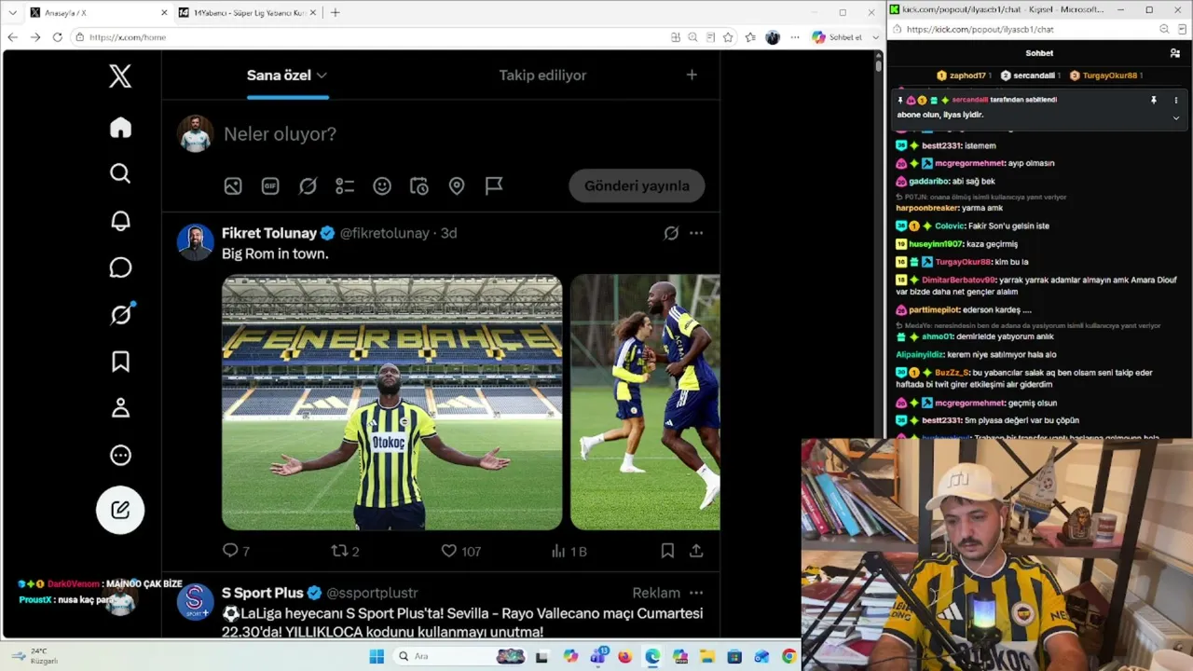Open Grok actions on Fikret Tolunay's post
1193x671 pixels.
[671, 233]
